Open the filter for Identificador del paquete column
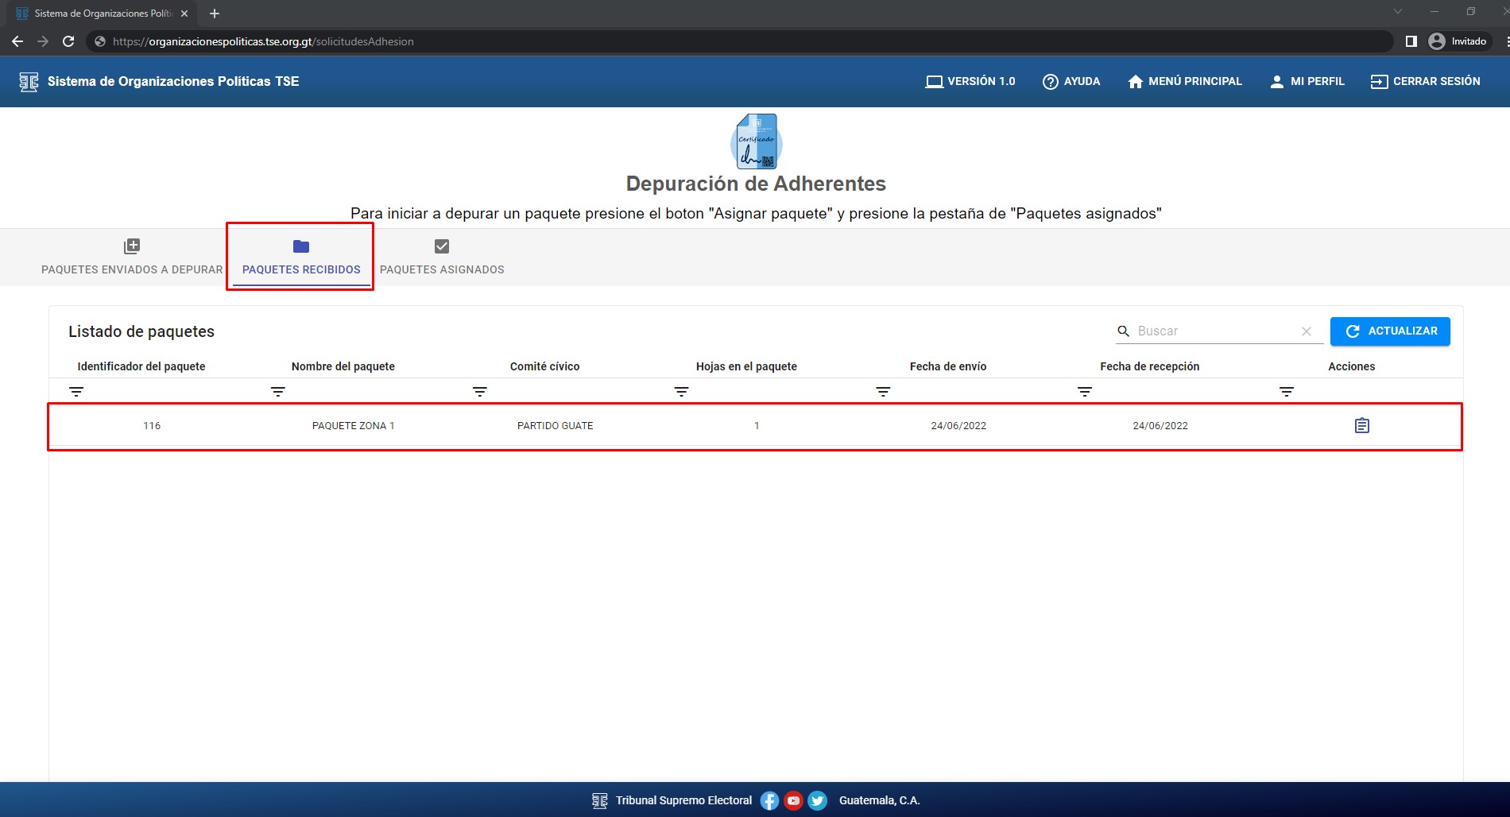 [x=76, y=391]
